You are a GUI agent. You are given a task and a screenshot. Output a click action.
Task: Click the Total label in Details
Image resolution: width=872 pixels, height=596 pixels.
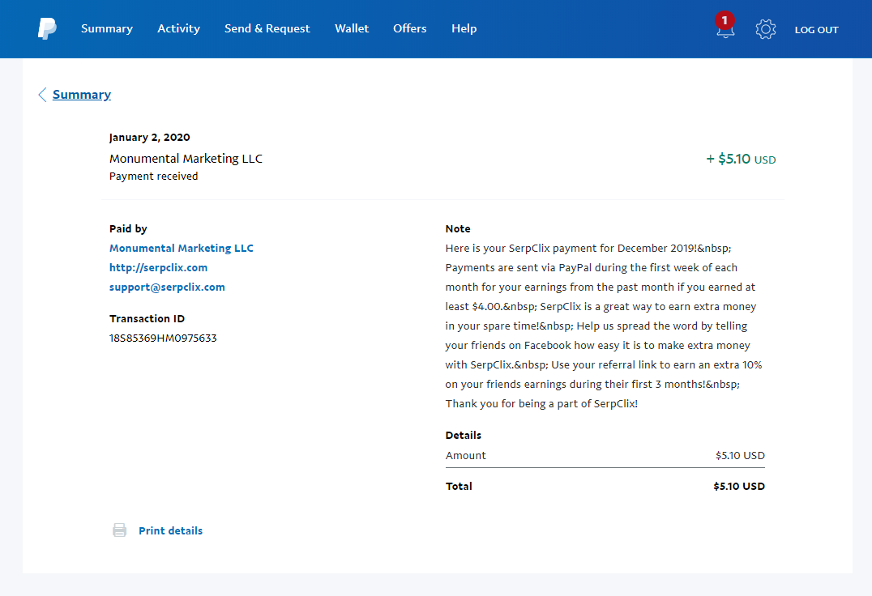click(x=459, y=486)
